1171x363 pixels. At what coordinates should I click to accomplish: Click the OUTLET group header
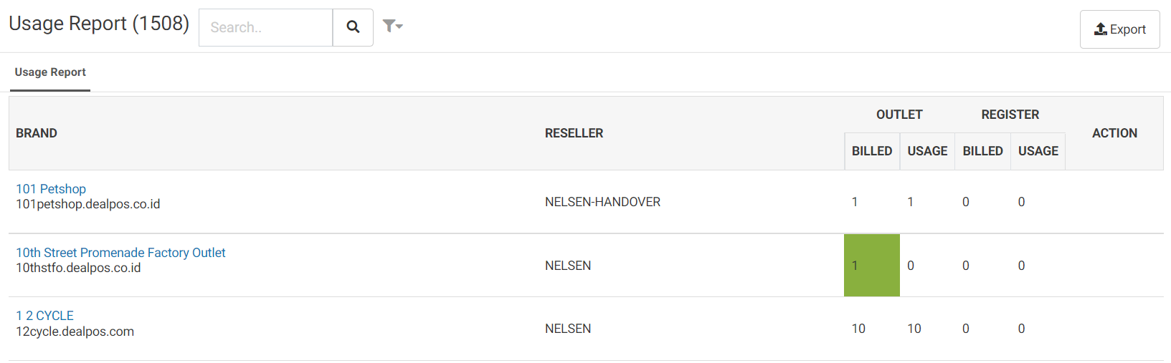899,115
